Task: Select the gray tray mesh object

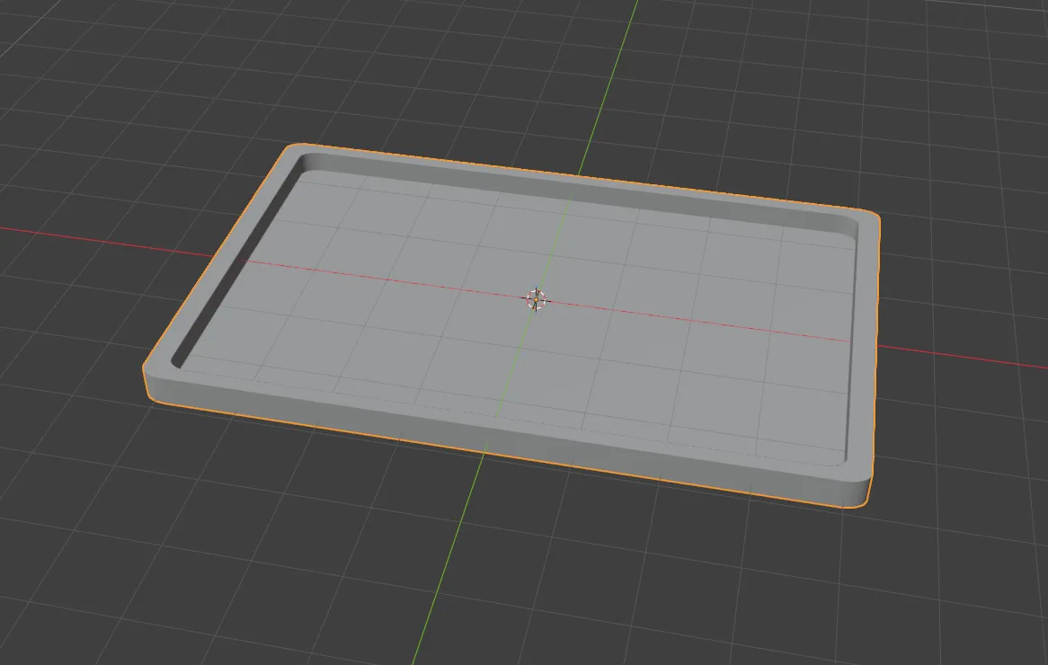Action: pyautogui.click(x=511, y=325)
